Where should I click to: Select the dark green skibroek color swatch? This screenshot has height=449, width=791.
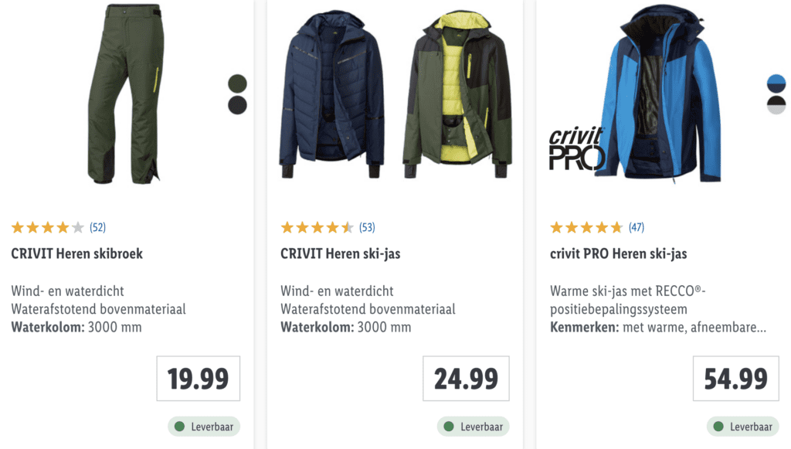pyautogui.click(x=237, y=83)
